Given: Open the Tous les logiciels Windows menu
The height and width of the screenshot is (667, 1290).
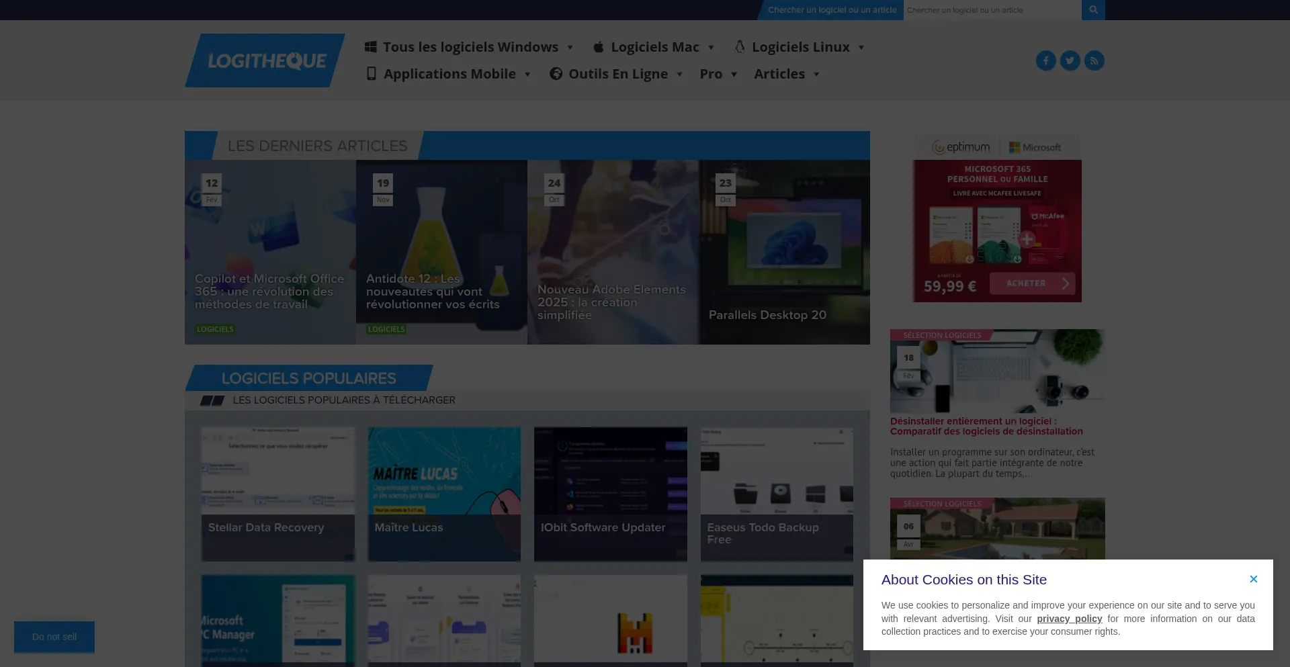Looking at the screenshot, I should tap(470, 47).
